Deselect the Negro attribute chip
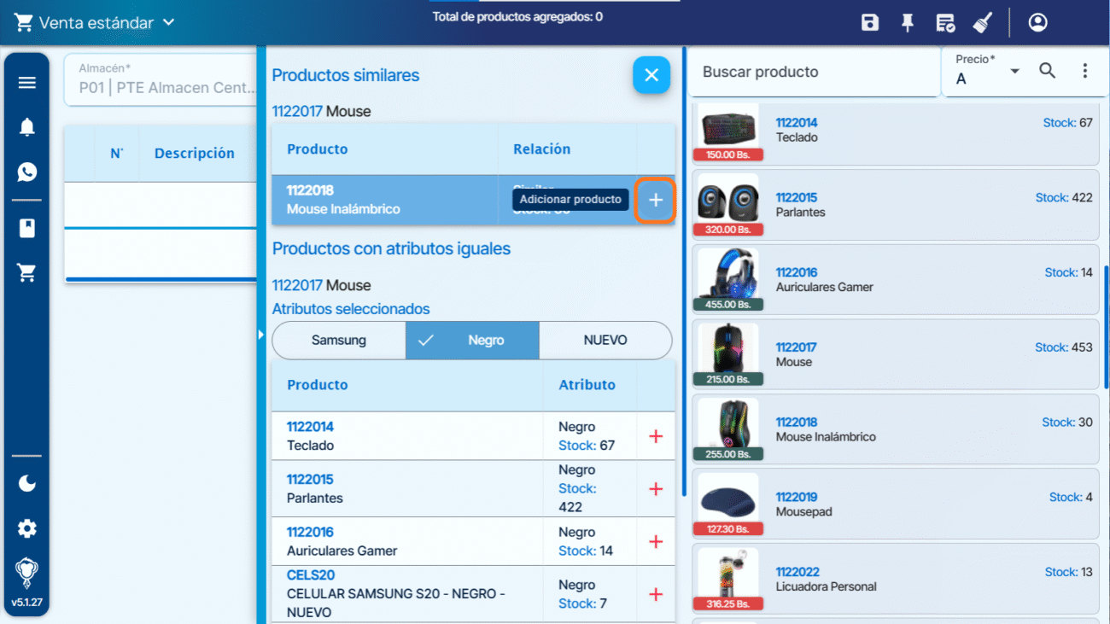This screenshot has width=1110, height=624. (472, 341)
